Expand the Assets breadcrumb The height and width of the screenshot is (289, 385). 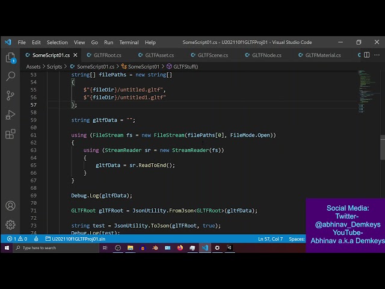[34, 67]
